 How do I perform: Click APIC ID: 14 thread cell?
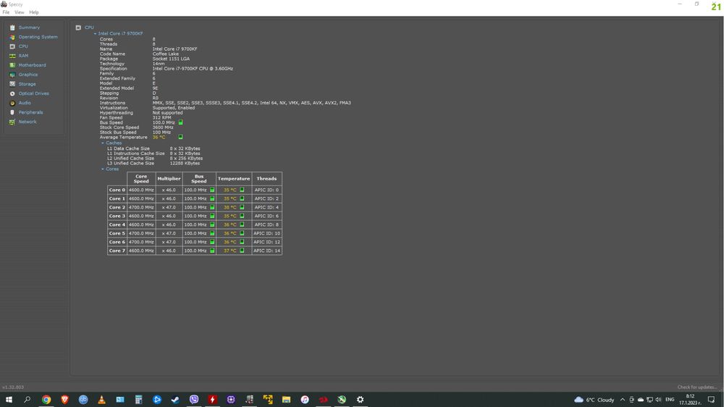point(266,251)
